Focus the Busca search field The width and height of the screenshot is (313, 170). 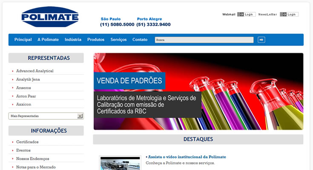204,40
